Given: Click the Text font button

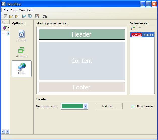Looking at the screenshot, I should coord(109,106).
